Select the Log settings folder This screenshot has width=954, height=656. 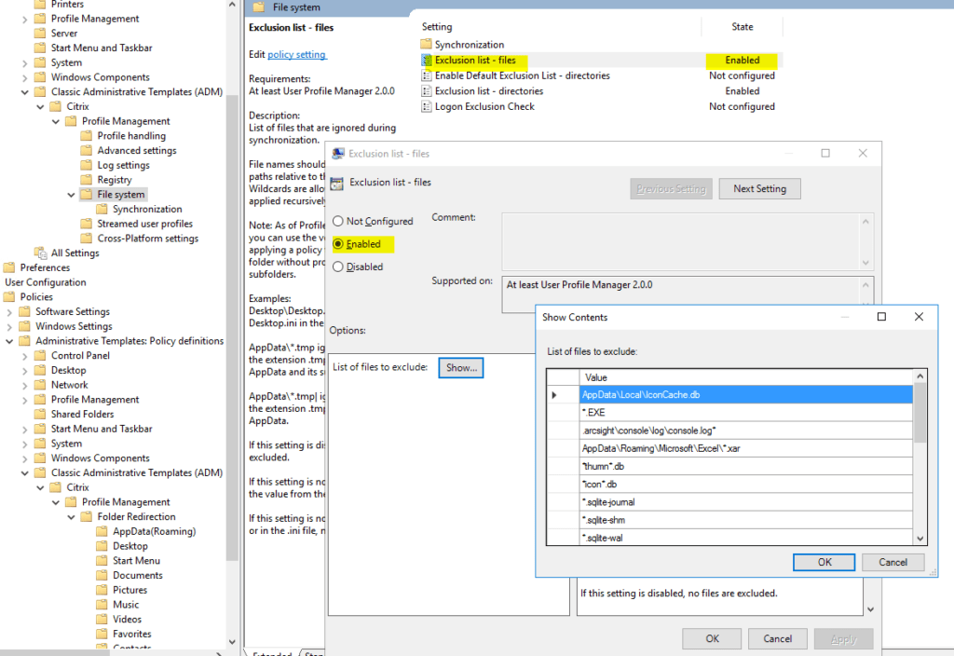(107, 164)
